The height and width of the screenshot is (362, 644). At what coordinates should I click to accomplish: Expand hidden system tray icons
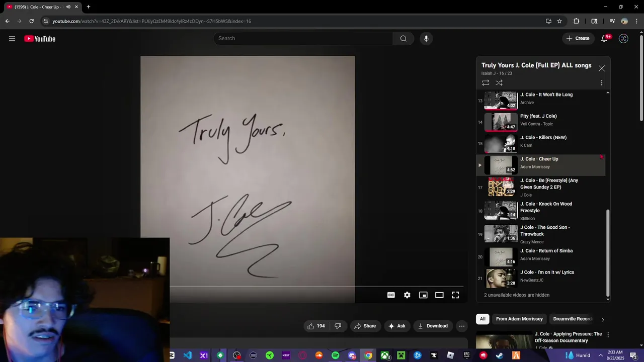pyautogui.click(x=600, y=355)
